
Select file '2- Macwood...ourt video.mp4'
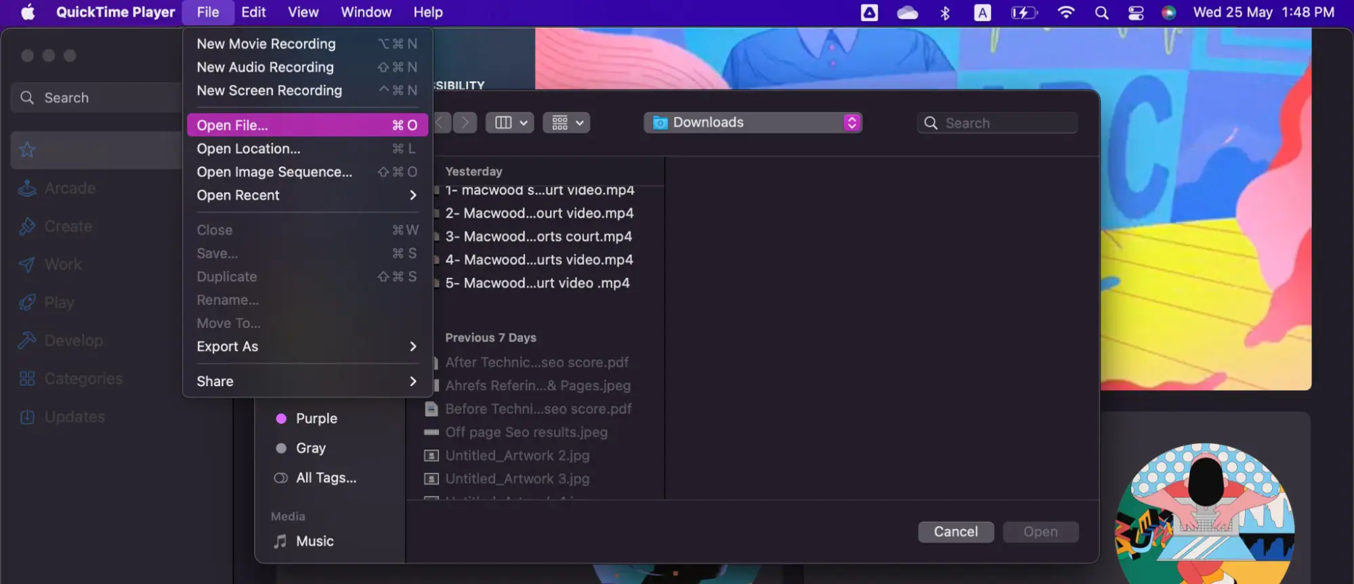539,213
